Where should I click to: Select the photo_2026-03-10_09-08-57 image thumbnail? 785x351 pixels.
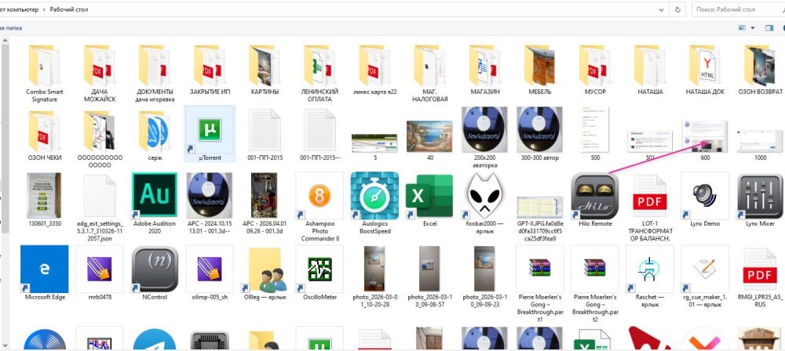pos(429,269)
